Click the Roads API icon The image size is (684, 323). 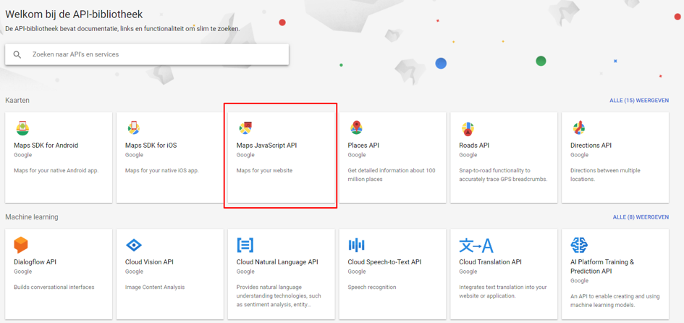(x=468, y=129)
